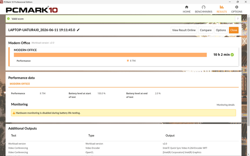Click the green Valid score checkmark icon
The width and height of the screenshot is (250, 156).
9,19
